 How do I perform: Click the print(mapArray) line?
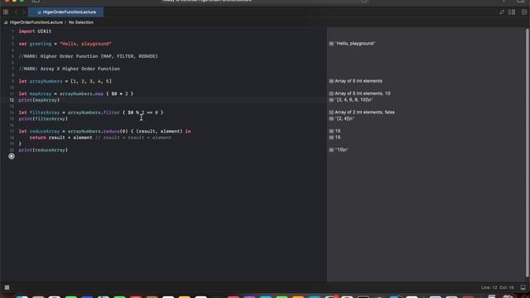[x=39, y=100]
